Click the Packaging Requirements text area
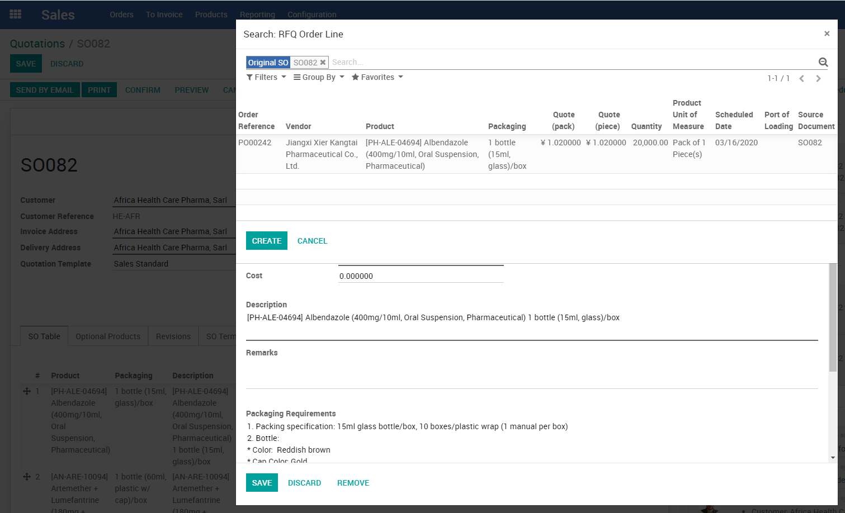This screenshot has height=513, width=845. (532, 441)
